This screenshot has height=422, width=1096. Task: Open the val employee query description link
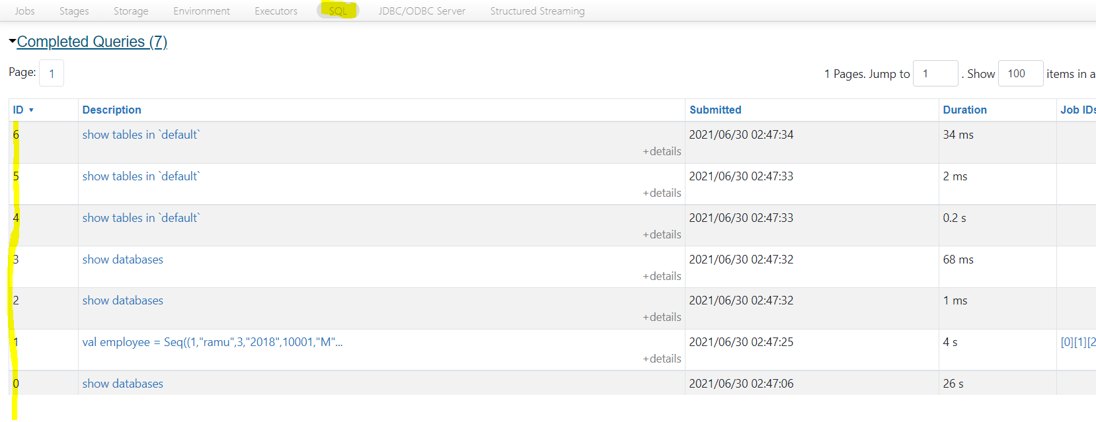coord(212,342)
